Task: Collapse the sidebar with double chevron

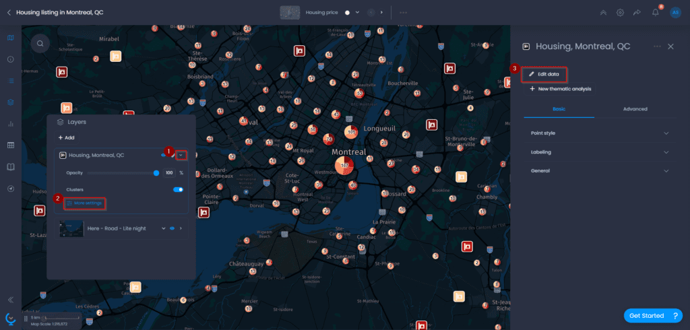Action: pyautogui.click(x=11, y=300)
